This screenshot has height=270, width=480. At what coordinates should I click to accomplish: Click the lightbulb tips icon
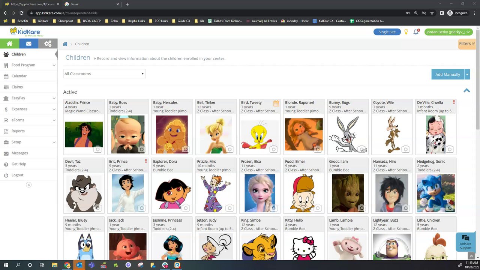tap(406, 32)
